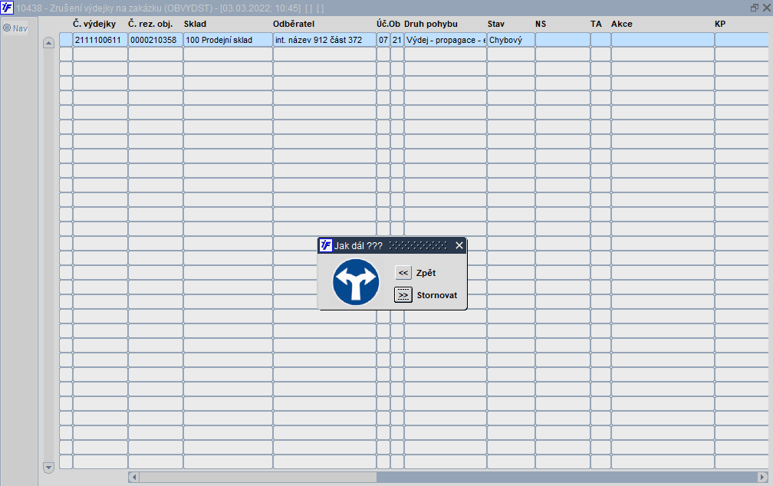Screen dimensions: 773x486
Task: Click the Sklad cell 100 Prodejní sklad
Action: (229, 40)
